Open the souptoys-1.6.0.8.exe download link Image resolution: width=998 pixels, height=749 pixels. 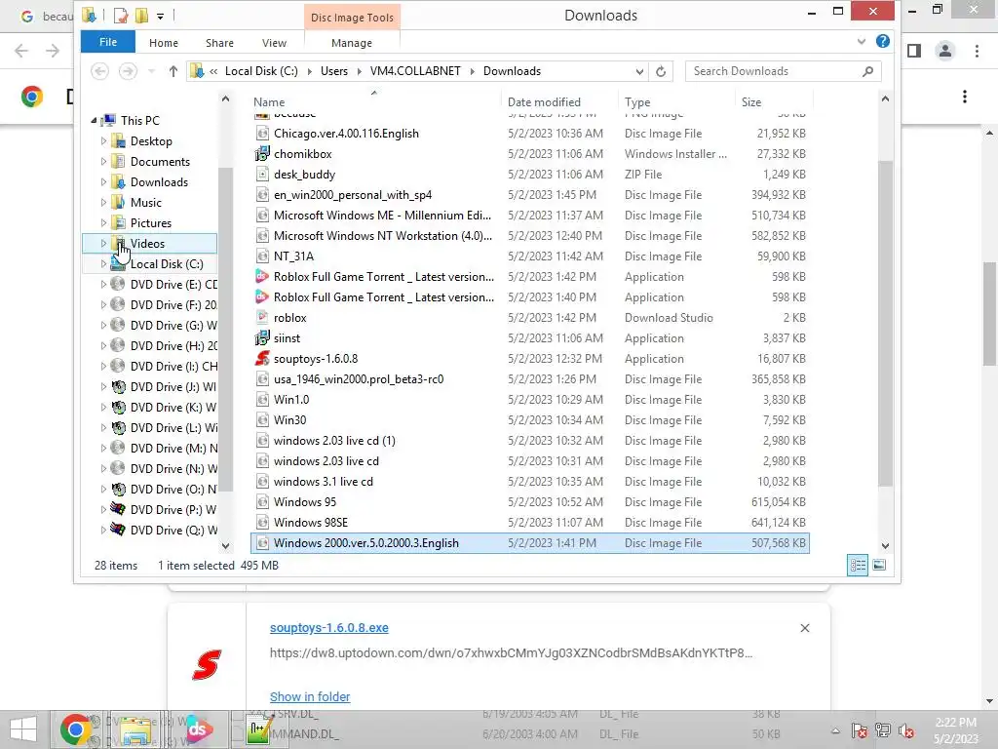coord(329,628)
